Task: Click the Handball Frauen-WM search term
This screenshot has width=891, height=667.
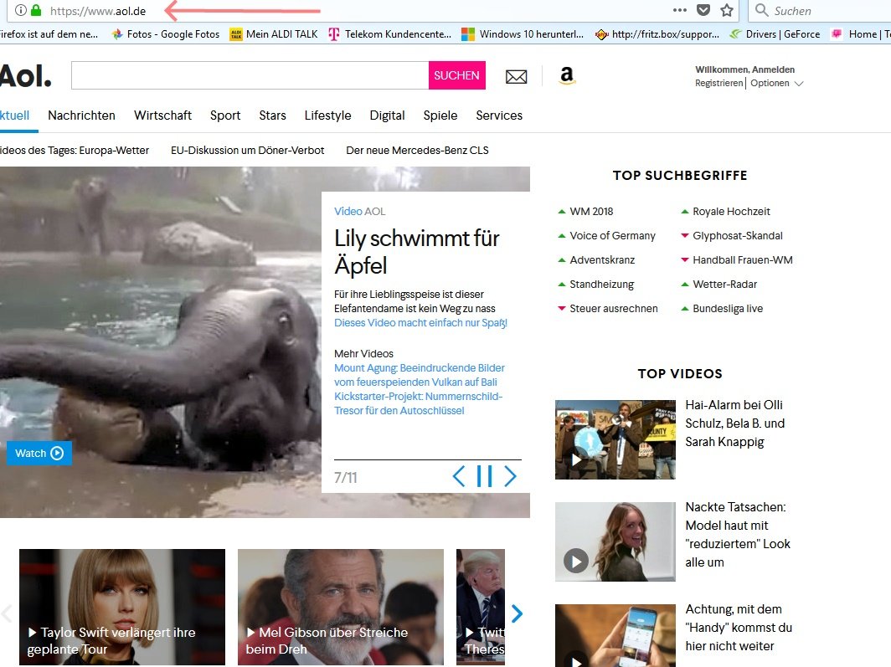Action: tap(743, 260)
